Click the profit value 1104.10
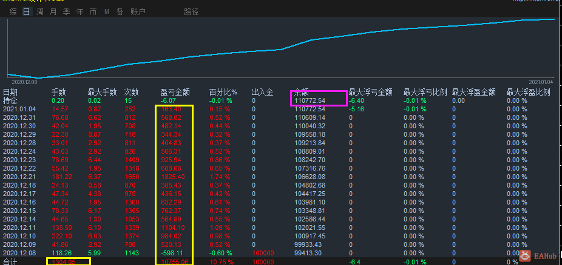The image size is (562, 265). point(173,227)
